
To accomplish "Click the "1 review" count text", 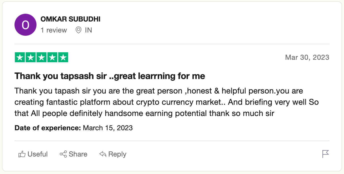I will tap(54, 30).
